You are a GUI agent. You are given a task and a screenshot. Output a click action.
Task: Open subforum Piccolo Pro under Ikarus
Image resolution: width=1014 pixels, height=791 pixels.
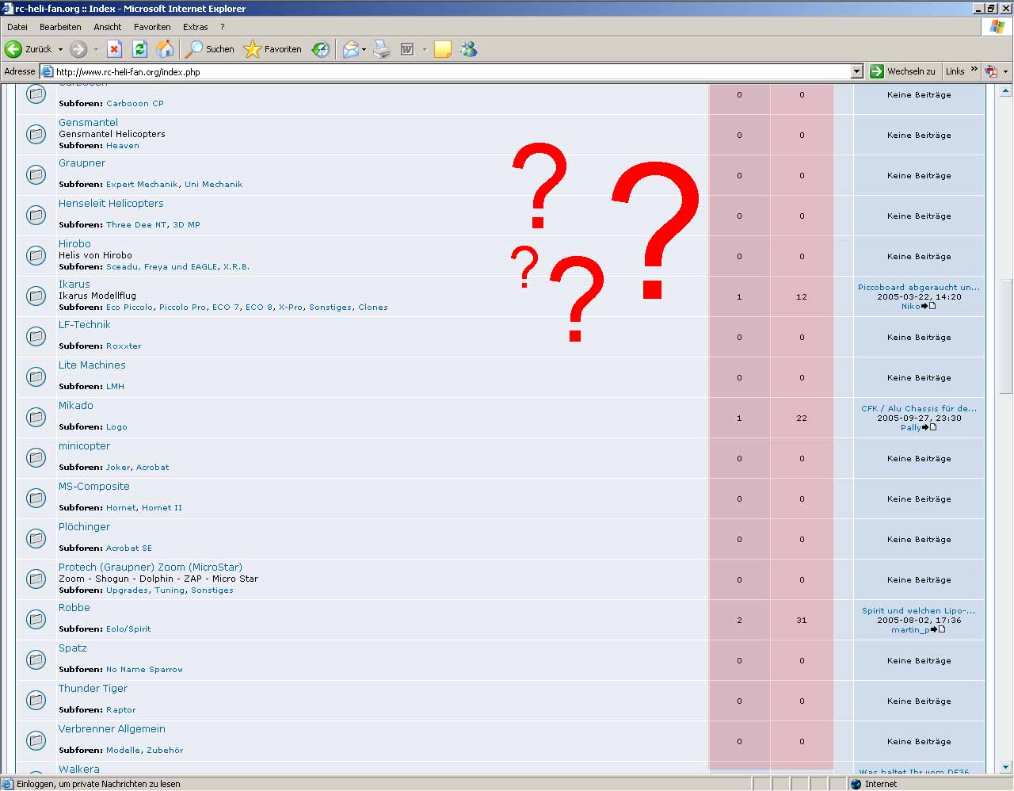[182, 308]
